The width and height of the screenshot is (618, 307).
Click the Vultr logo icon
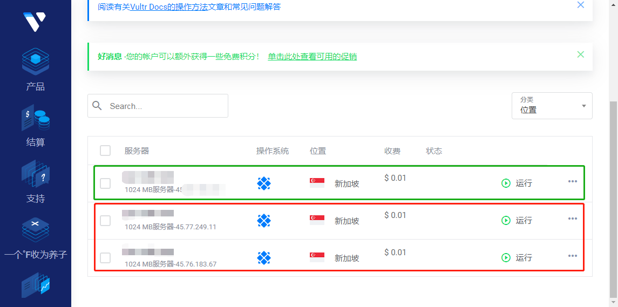pos(35,21)
